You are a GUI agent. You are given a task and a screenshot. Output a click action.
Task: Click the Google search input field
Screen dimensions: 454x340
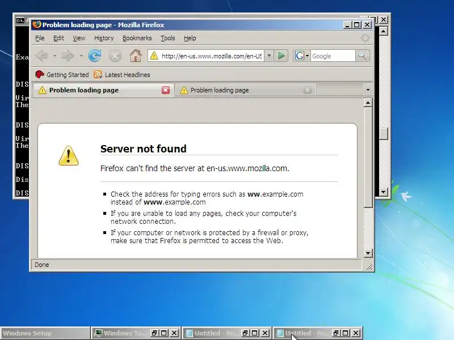[x=333, y=56]
